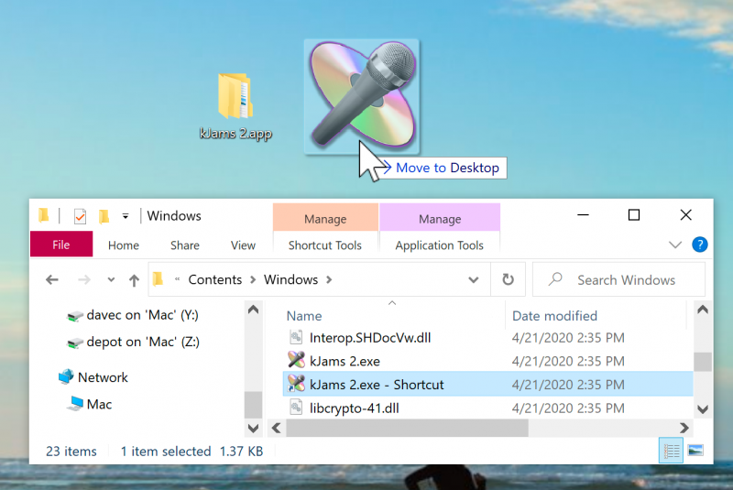This screenshot has width=733, height=490.
Task: Expand the chevron after the Contents breadcrumb
Action: click(x=253, y=279)
